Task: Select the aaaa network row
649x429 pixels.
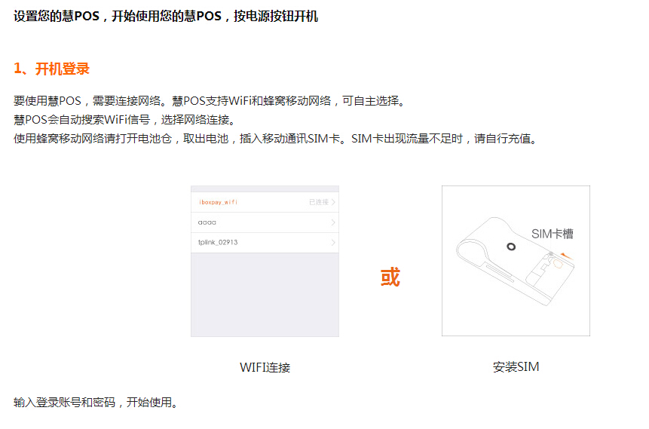Action: pyautogui.click(x=265, y=222)
